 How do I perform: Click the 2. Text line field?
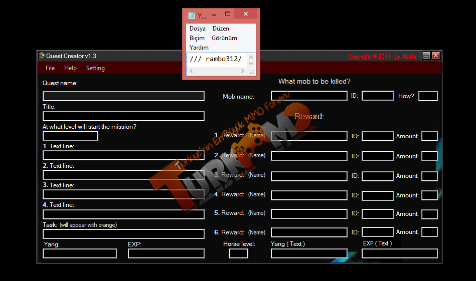123,175
